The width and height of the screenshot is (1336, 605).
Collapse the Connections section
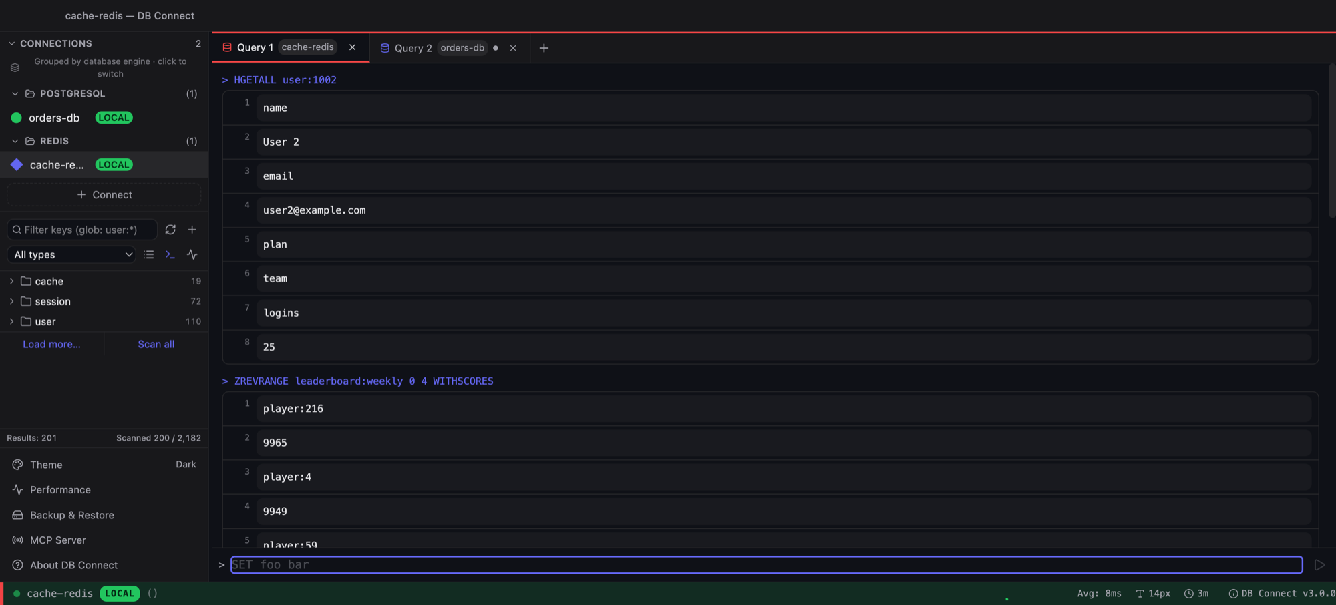11,43
